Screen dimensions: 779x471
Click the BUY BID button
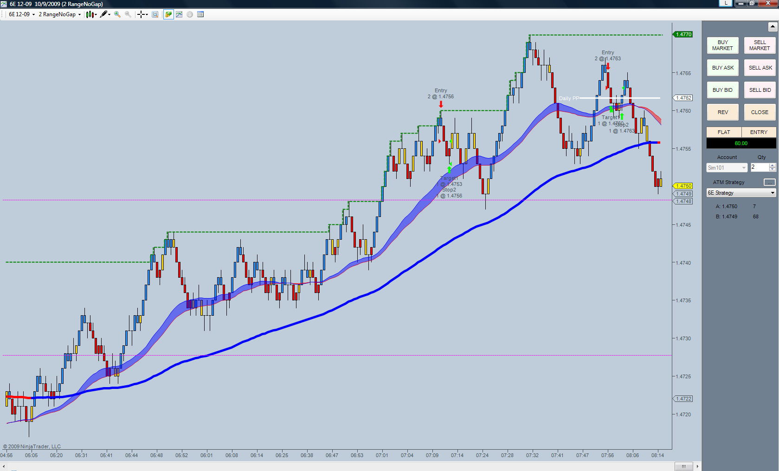point(722,90)
